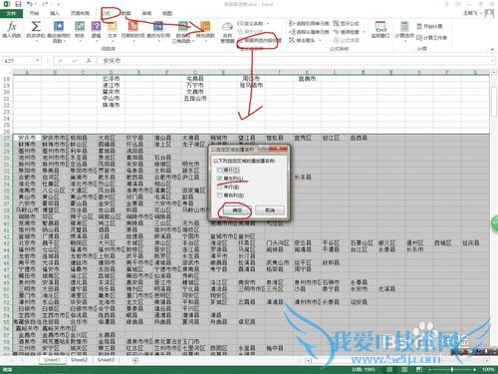Open the Review ribbon tab
Image resolution: width=498 pixels, height=374 pixels.
click(146, 13)
